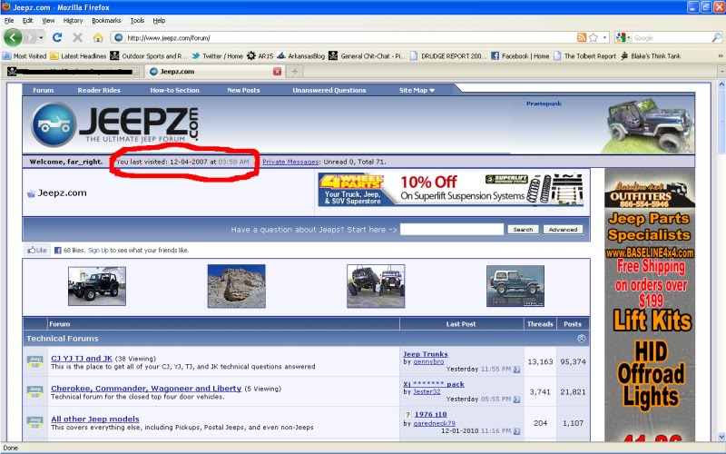Open the first black Jeep thumbnail
726x454 pixels.
[x=97, y=286]
